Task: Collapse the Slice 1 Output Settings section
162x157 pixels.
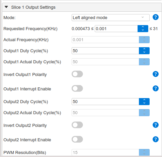Action: [x=6, y=7]
